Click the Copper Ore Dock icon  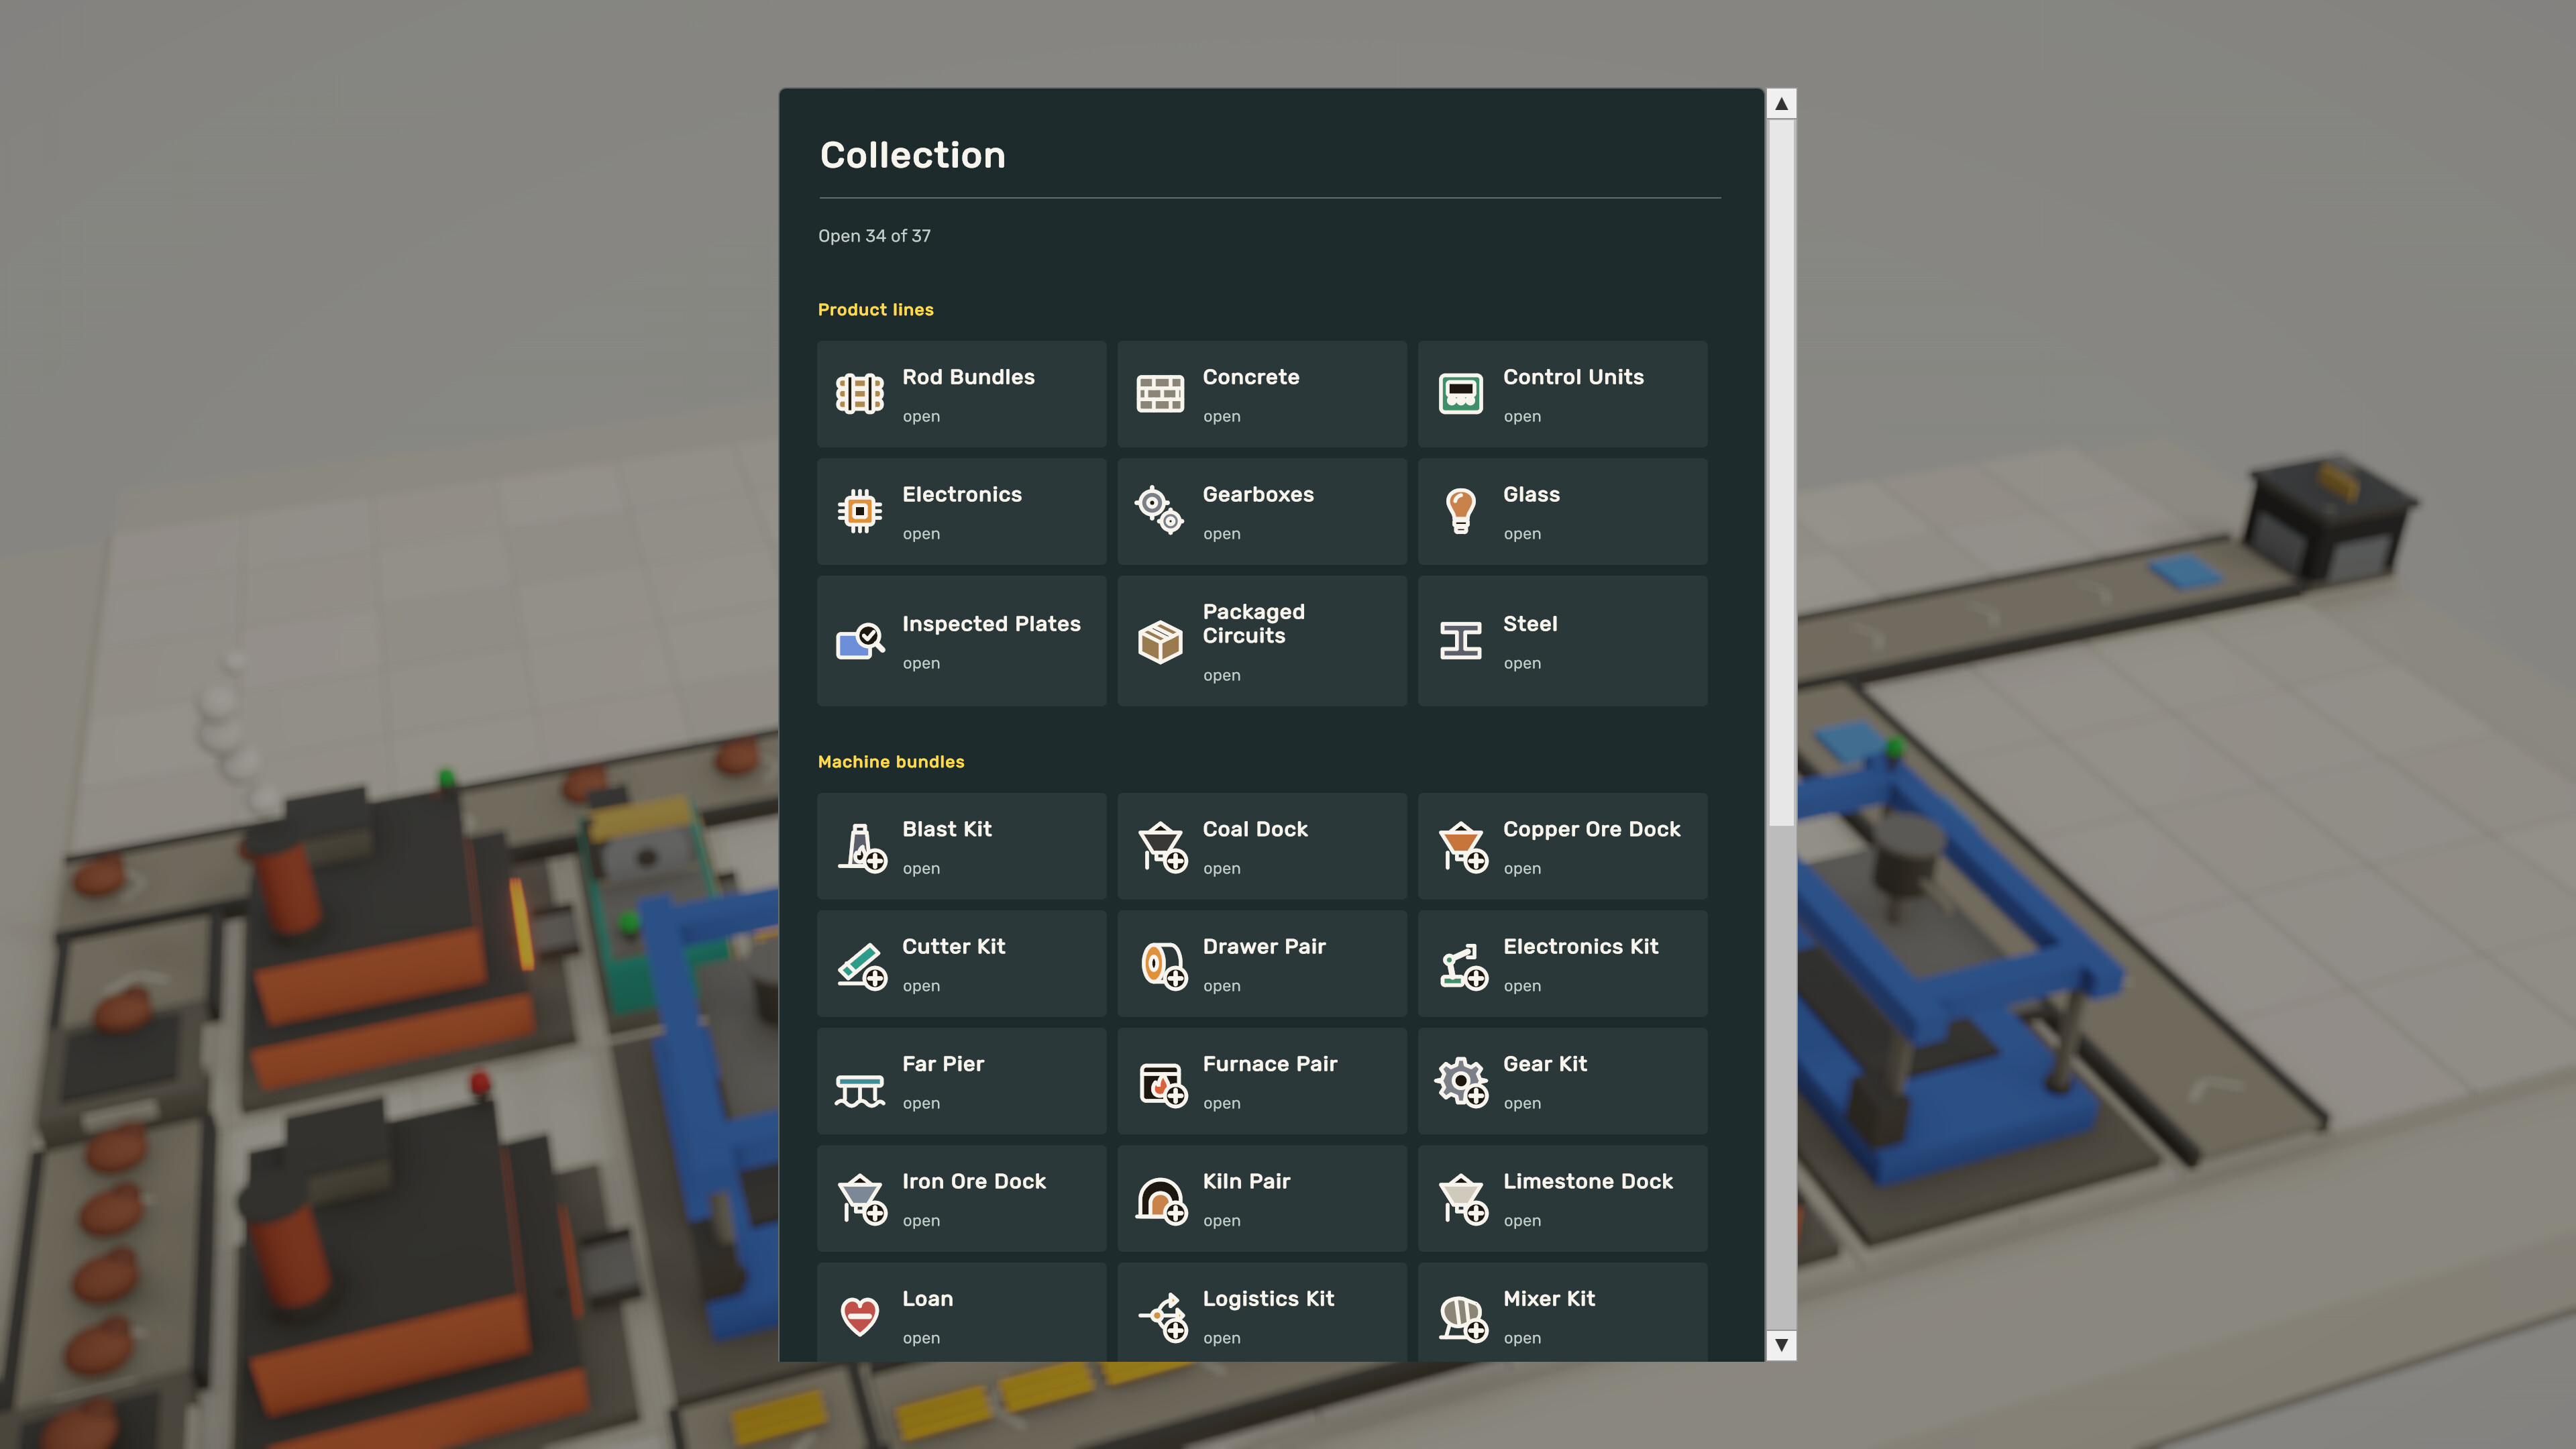[1463, 847]
